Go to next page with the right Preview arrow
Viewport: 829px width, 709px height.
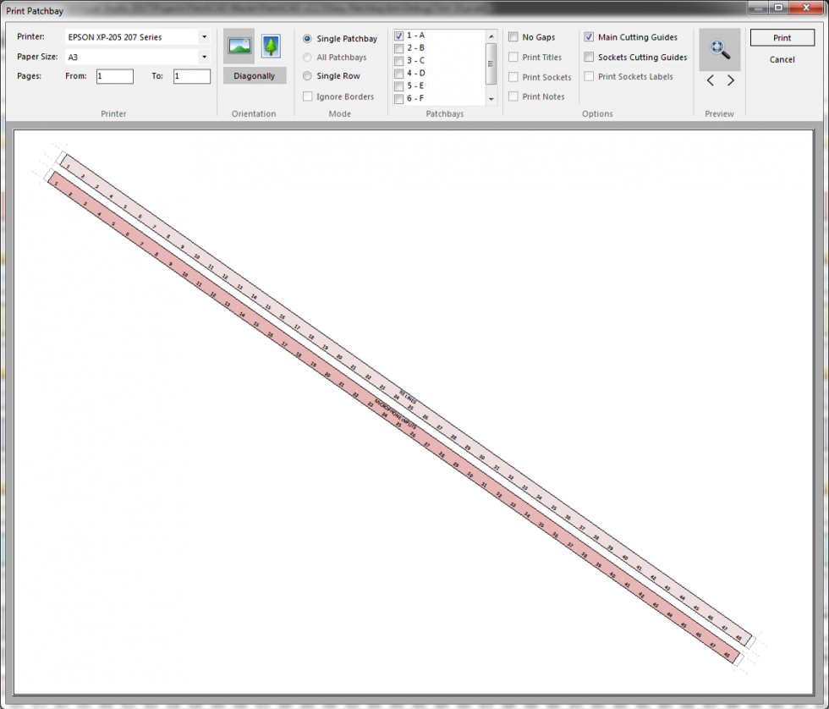[731, 80]
